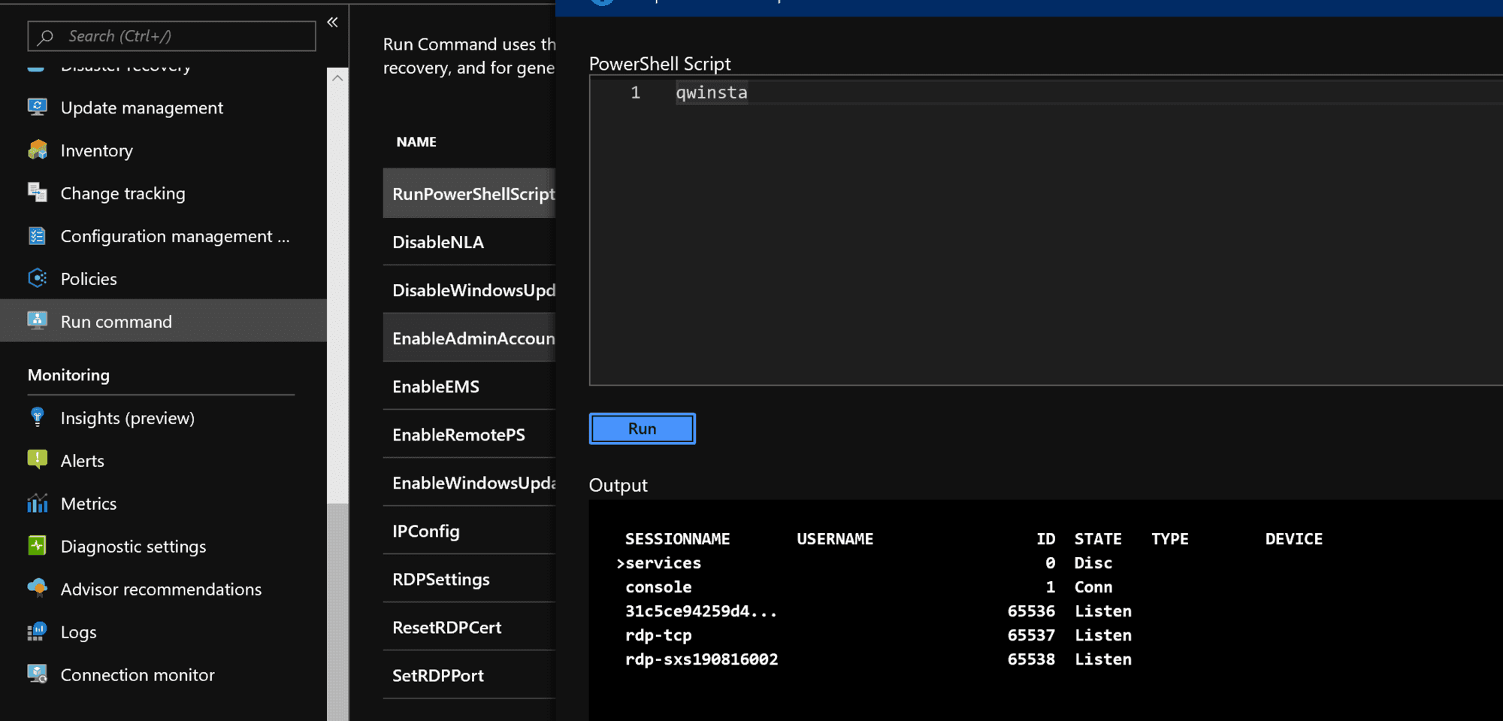Viewport: 1503px width, 721px height.
Task: Open Inventory menu item
Action: [163, 150]
